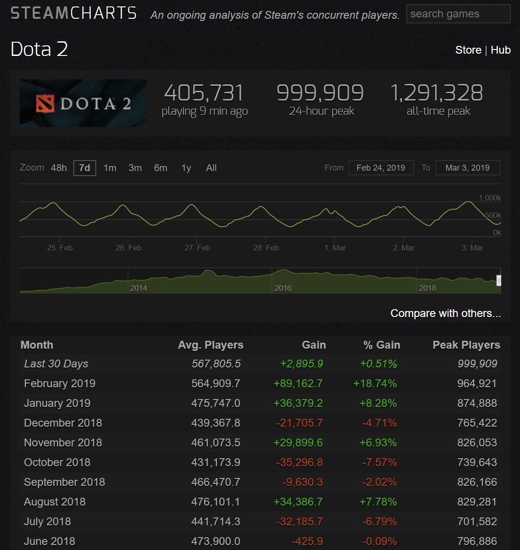This screenshot has height=550, width=520.
Task: Switch chart zoom to 1m
Action: coord(110,168)
